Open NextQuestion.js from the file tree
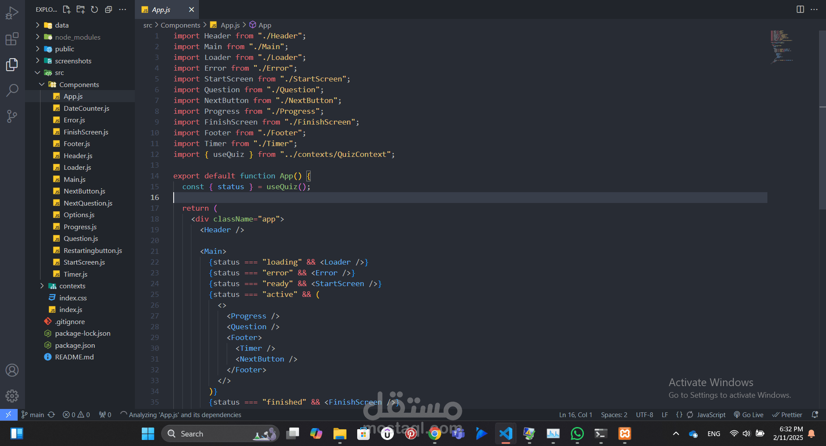 (88, 203)
